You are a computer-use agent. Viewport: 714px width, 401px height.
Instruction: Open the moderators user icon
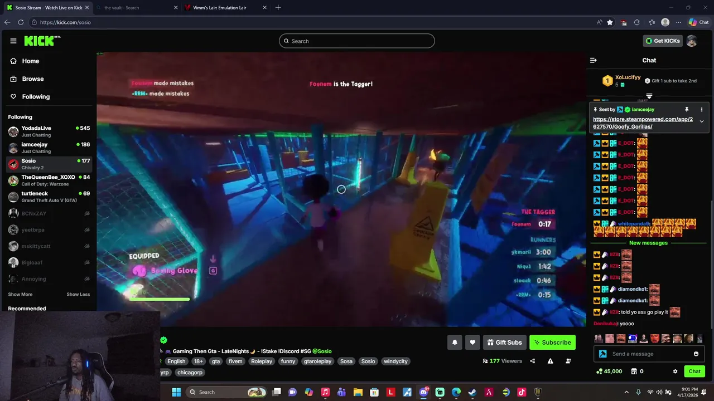(568, 361)
